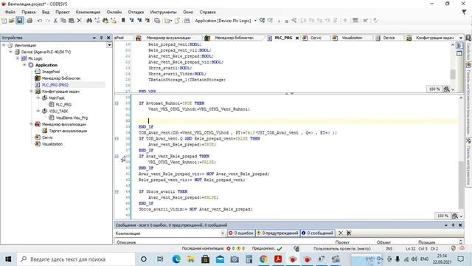This screenshot has width=472, height=266.
Task: Collapse the IF Avar_vent_Rele_prepad code block
Action: pos(117,156)
